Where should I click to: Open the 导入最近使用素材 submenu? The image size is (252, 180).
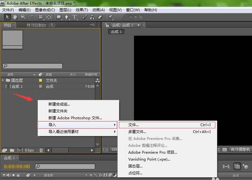click(x=77, y=132)
